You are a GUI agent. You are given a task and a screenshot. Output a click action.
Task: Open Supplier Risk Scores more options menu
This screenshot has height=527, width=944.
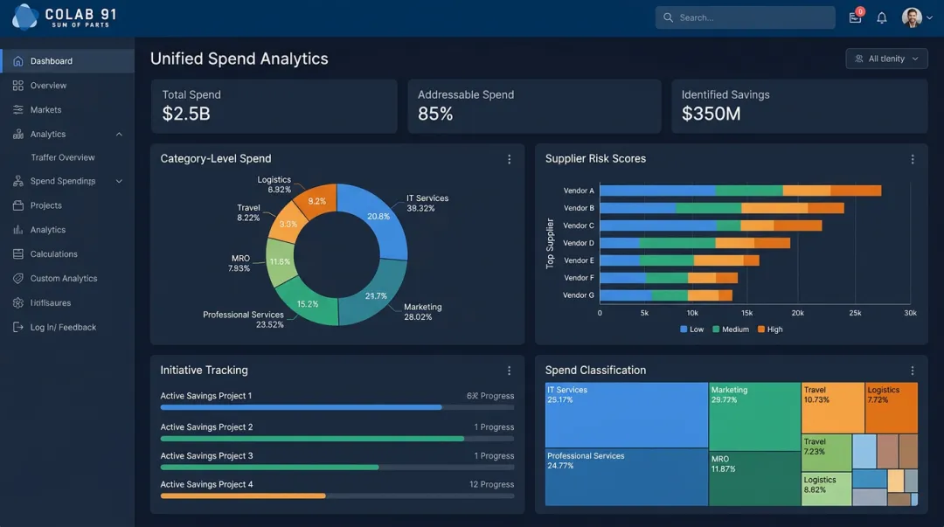click(913, 159)
